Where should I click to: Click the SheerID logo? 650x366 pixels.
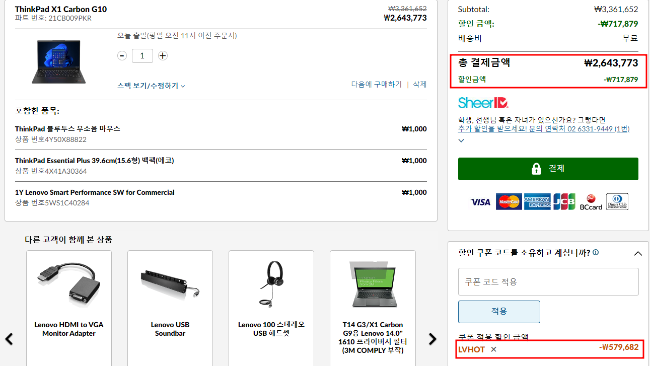pos(483,103)
